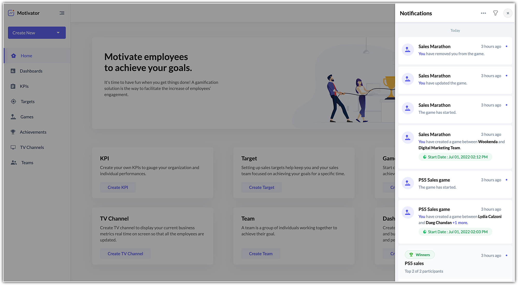Navigate to the Teams menu item
This screenshot has width=518, height=285.
coord(27,163)
